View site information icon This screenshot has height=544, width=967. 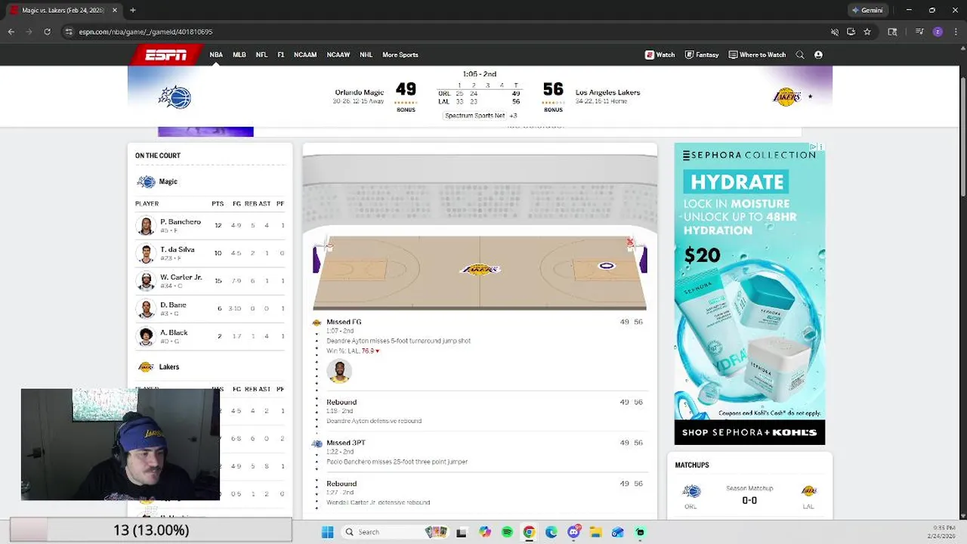(x=69, y=32)
